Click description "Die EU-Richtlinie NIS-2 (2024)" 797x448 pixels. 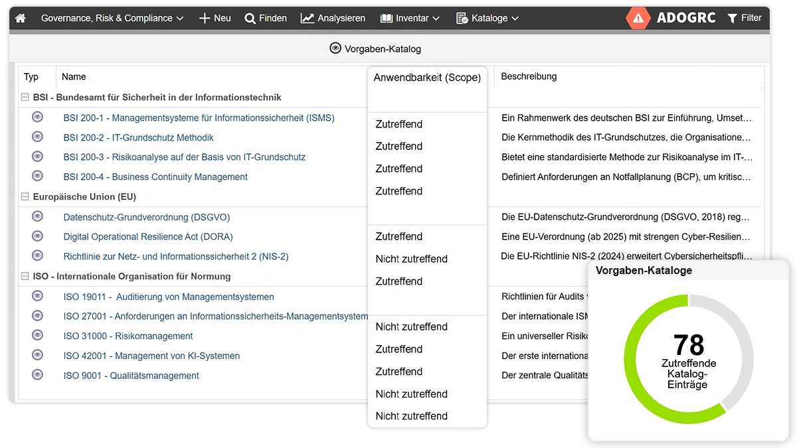pyautogui.click(x=627, y=256)
